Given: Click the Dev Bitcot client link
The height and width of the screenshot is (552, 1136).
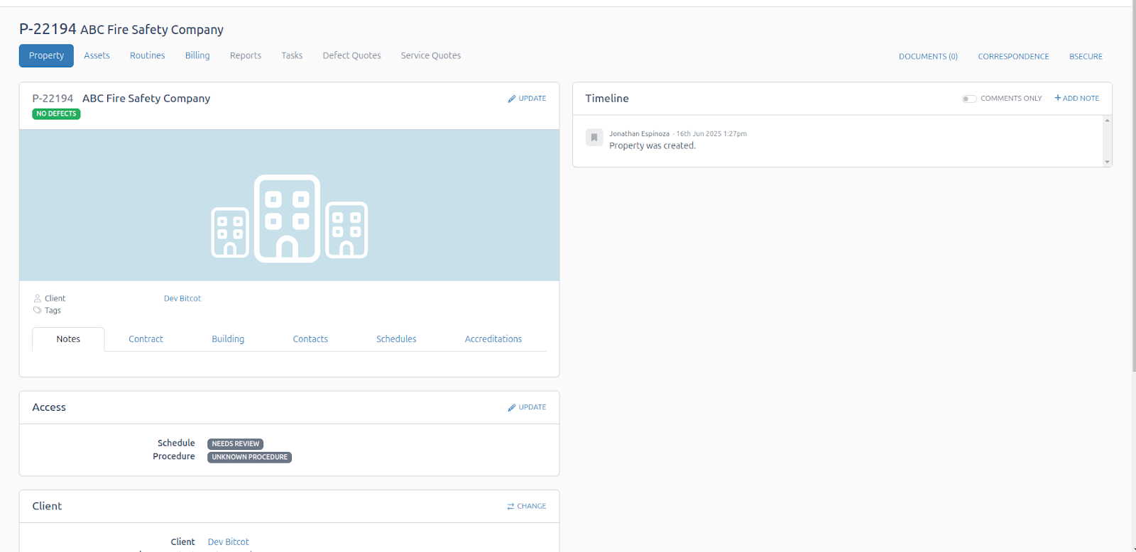Looking at the screenshot, I should coord(182,299).
